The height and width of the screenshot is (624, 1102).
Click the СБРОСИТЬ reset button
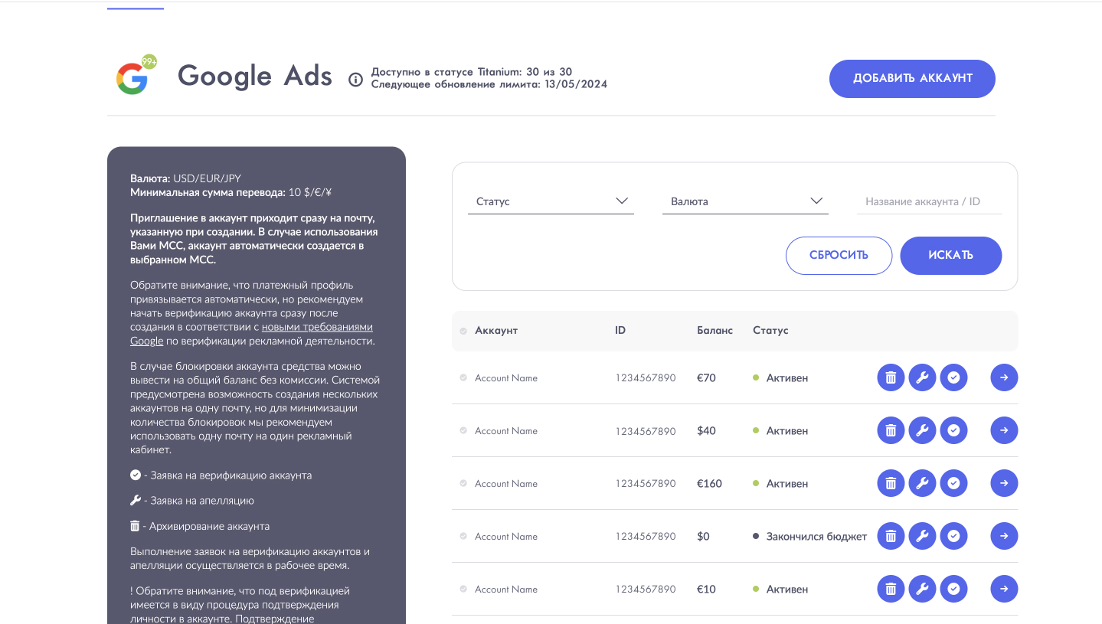point(839,255)
